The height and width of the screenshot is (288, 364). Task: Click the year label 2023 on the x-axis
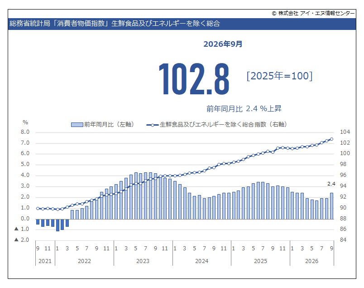(x=143, y=261)
